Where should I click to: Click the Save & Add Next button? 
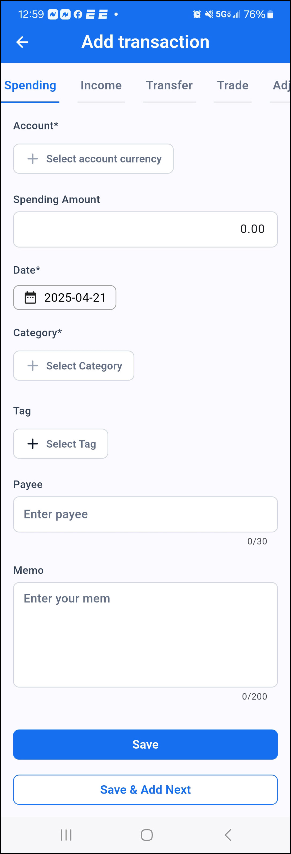(145, 790)
